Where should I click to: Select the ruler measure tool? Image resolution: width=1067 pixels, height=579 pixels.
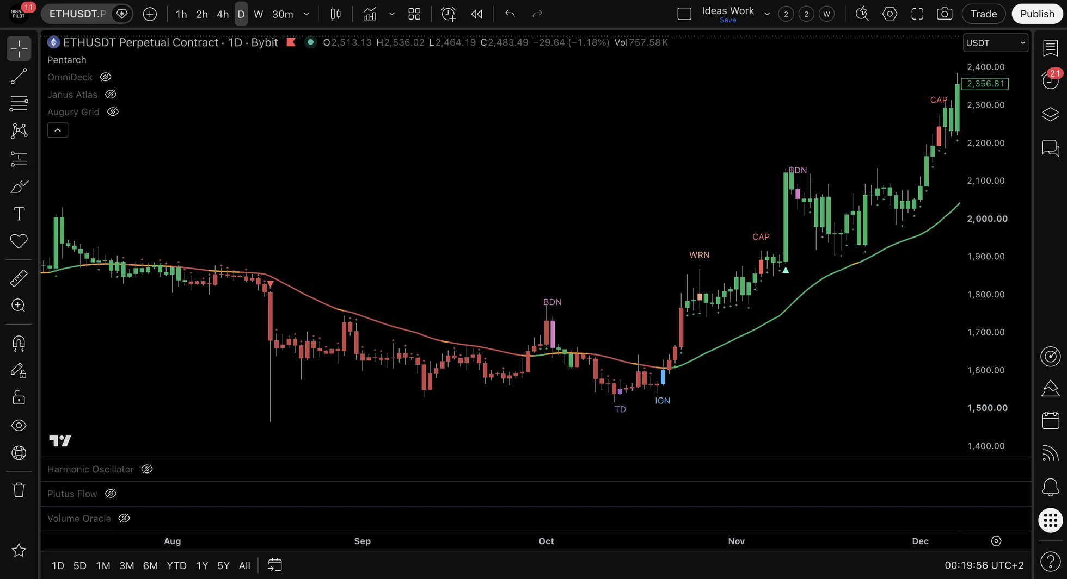pyautogui.click(x=19, y=278)
